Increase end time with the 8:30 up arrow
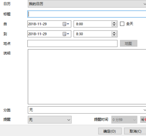Image resolution: width=146 pixels, height=136 pixels. (114, 33)
